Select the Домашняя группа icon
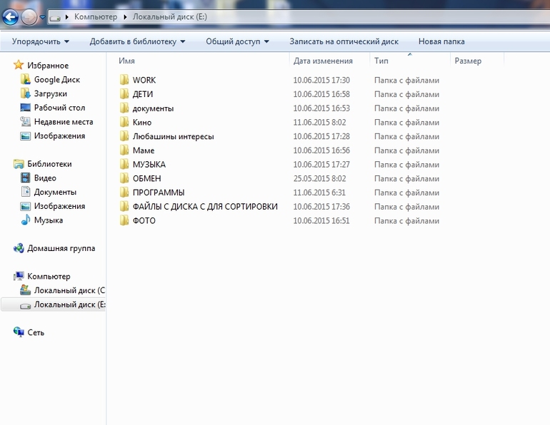Image resolution: width=550 pixels, height=425 pixels. tap(19, 248)
